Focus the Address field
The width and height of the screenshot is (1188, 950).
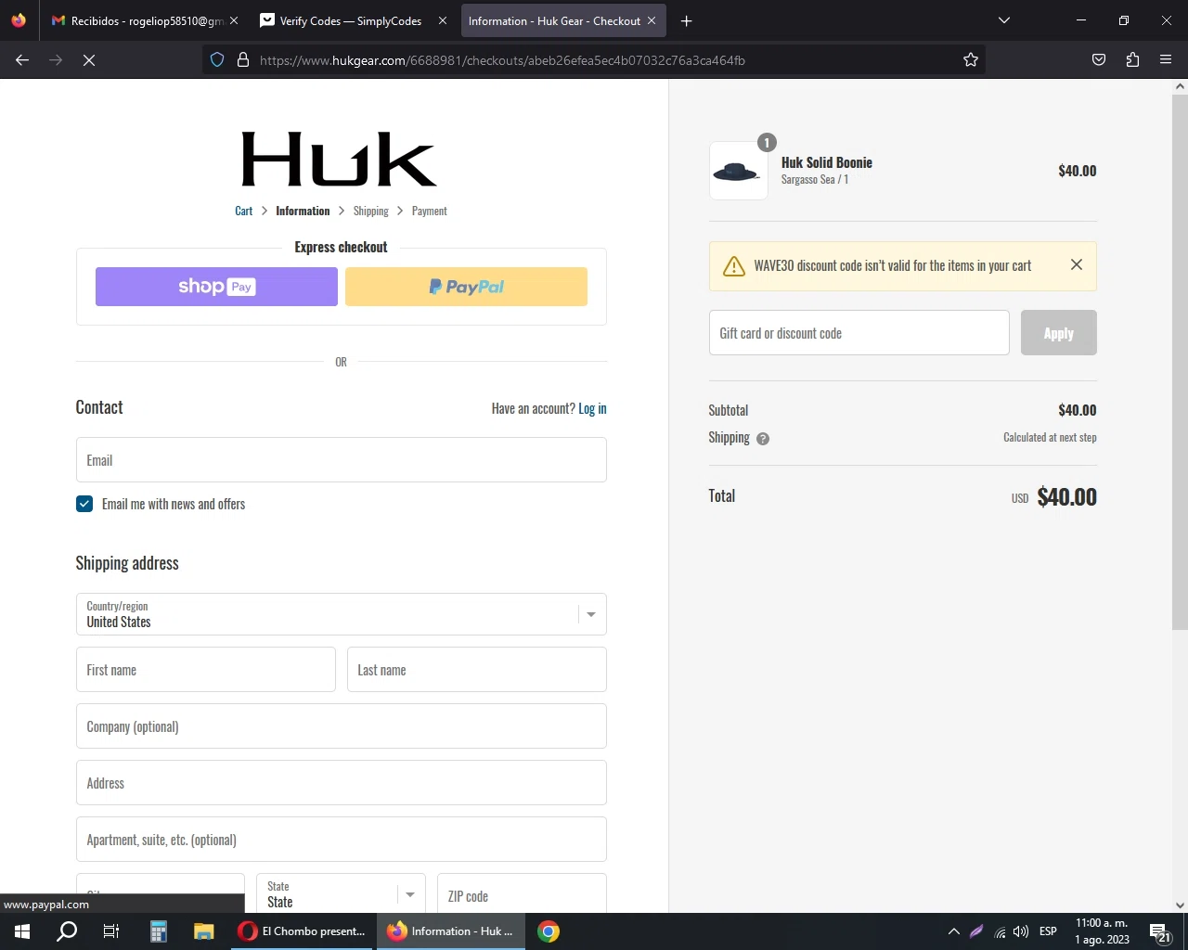pyautogui.click(x=341, y=783)
